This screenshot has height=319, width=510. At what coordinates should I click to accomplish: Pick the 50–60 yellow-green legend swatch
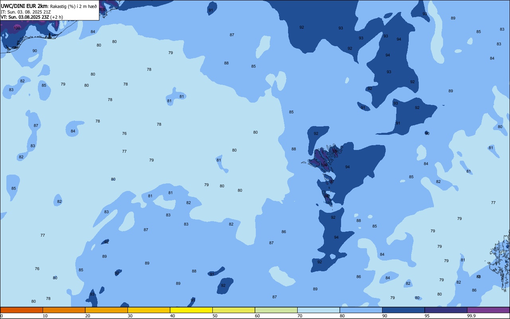coord(233,310)
